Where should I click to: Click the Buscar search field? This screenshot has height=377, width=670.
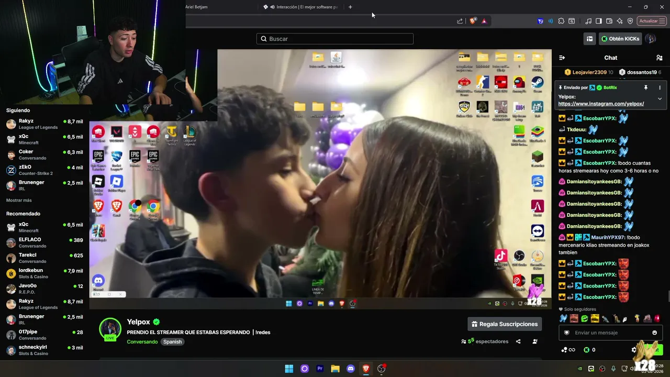(335, 39)
